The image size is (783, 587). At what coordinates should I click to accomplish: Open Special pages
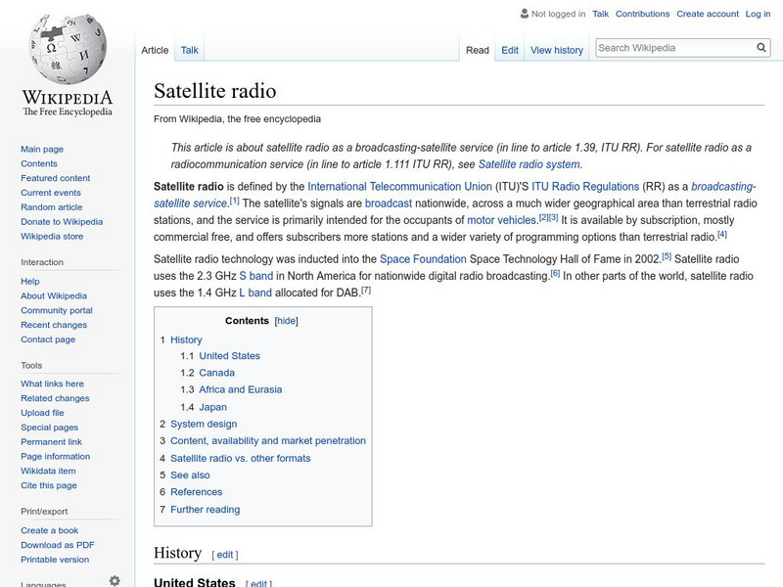pyautogui.click(x=50, y=427)
